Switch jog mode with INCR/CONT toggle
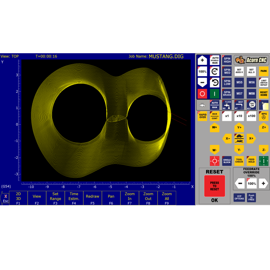270x270 pixels. click(215, 116)
